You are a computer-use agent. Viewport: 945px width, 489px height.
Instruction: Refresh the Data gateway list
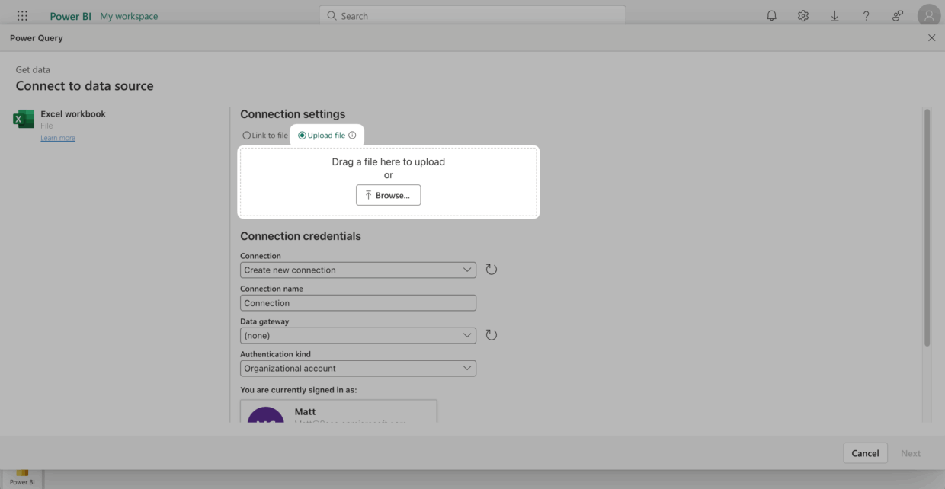[491, 334]
